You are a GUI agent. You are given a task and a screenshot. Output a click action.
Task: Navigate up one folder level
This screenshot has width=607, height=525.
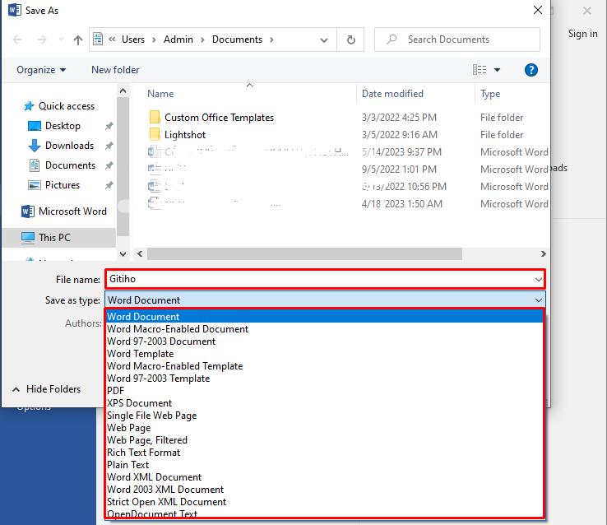78,39
